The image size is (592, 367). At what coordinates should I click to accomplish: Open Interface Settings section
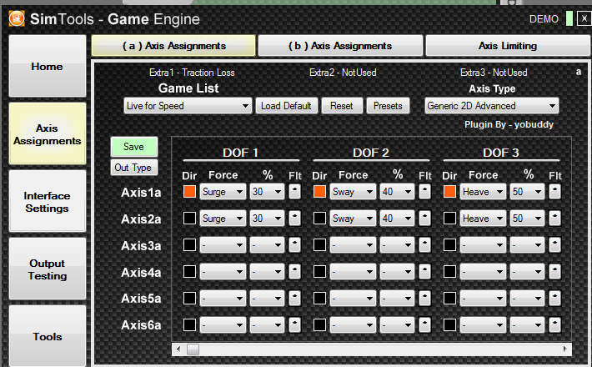48,201
